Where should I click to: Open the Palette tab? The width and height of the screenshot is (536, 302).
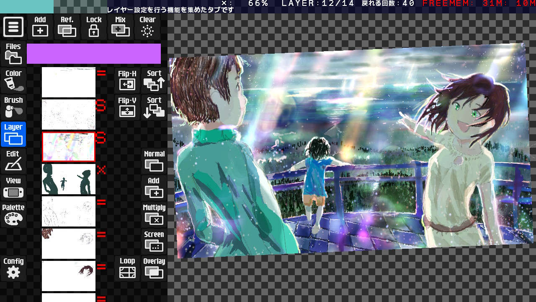pos(13,215)
